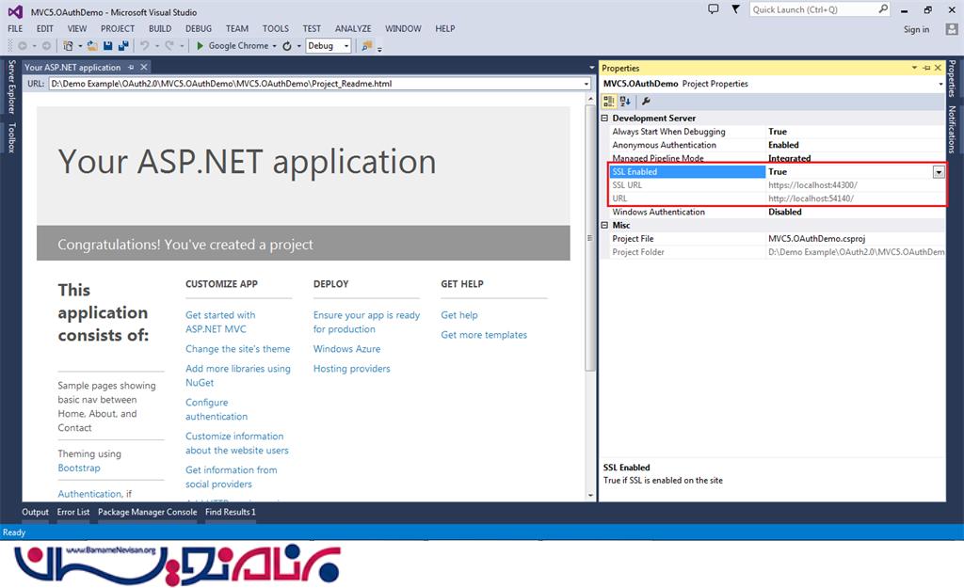Close the Your ASP.NET application tab

click(144, 68)
